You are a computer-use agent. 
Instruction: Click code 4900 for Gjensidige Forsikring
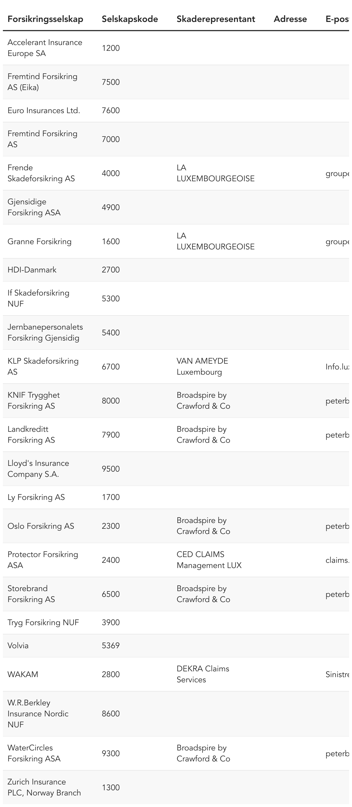point(111,208)
